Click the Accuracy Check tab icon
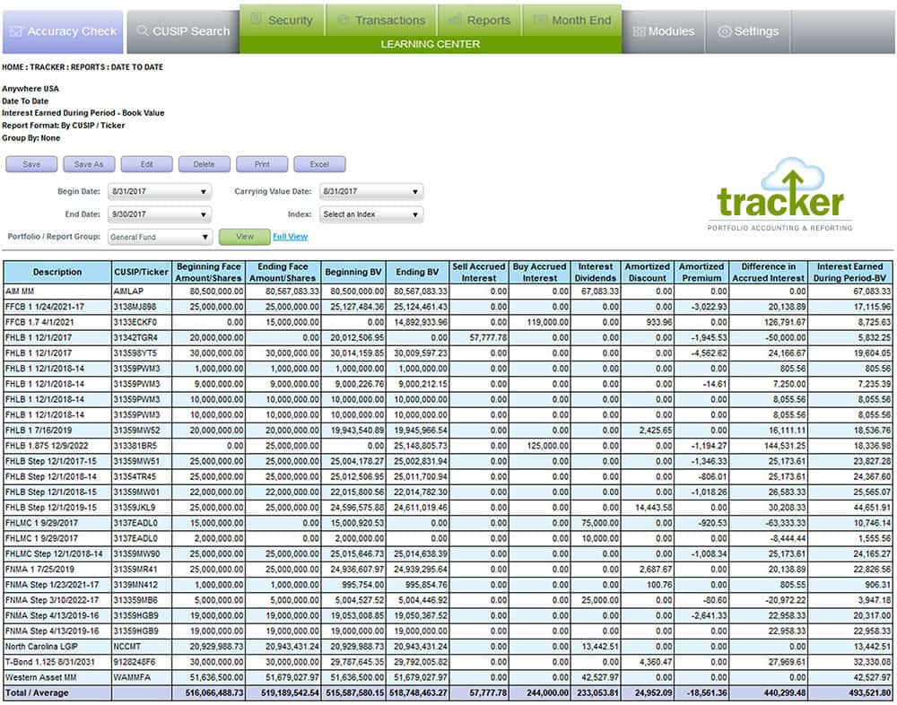This screenshot has width=897, height=705. (15, 31)
